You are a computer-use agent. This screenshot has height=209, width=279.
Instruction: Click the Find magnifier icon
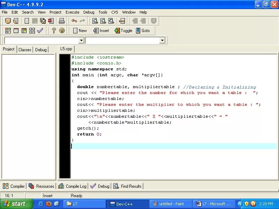(x=94, y=21)
